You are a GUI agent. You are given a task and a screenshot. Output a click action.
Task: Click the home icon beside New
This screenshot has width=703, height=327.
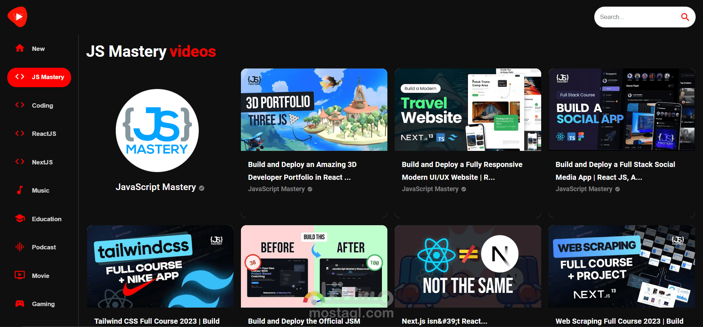tap(20, 48)
